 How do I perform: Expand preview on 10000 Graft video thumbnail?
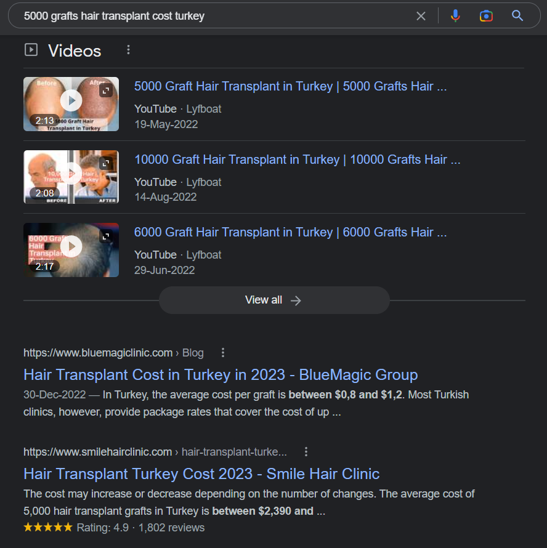pos(106,163)
